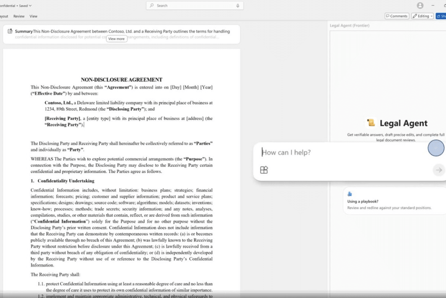Switch to the Review tab
446x298 pixels.
click(19, 16)
